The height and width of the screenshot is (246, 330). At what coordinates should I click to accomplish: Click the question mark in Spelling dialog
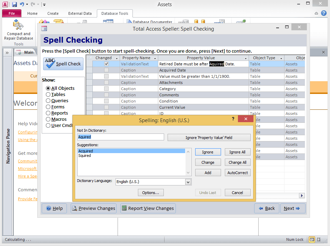(x=233, y=119)
